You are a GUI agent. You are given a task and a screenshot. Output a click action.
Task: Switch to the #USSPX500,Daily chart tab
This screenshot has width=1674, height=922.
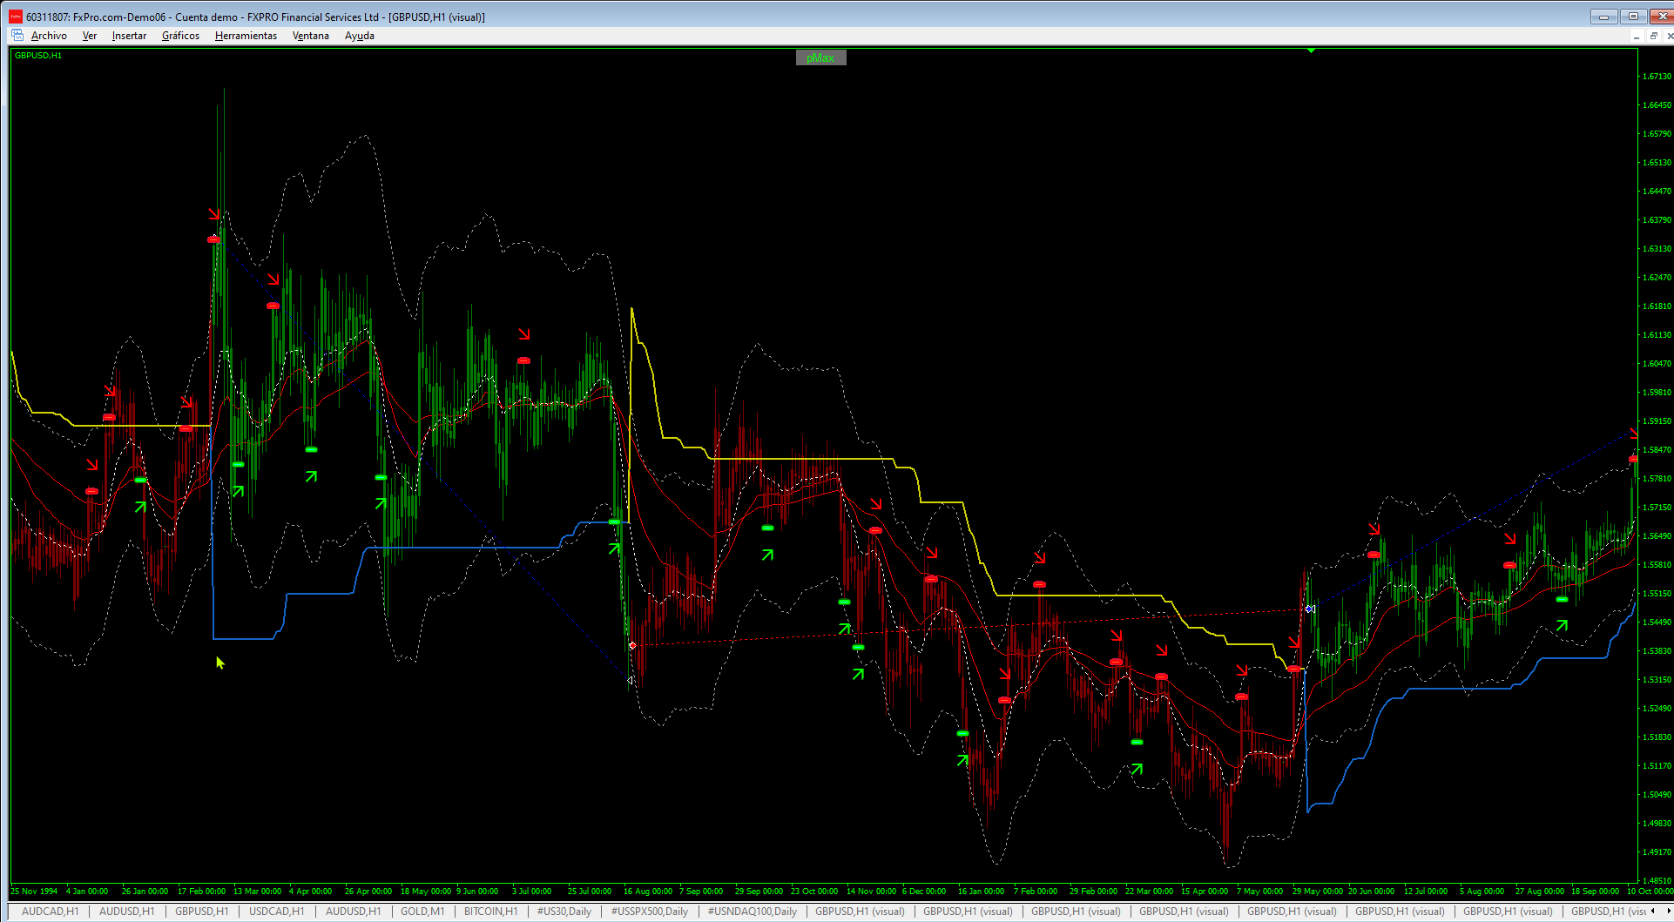(x=649, y=912)
